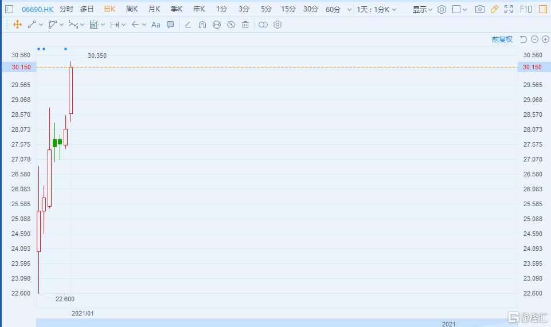Expand the 显示 display dropdown

(x=423, y=9)
